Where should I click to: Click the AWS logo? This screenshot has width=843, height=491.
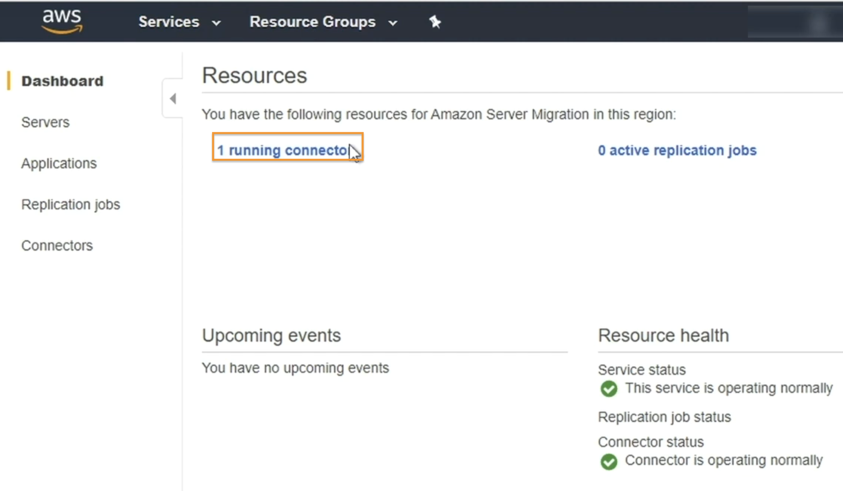tap(62, 21)
